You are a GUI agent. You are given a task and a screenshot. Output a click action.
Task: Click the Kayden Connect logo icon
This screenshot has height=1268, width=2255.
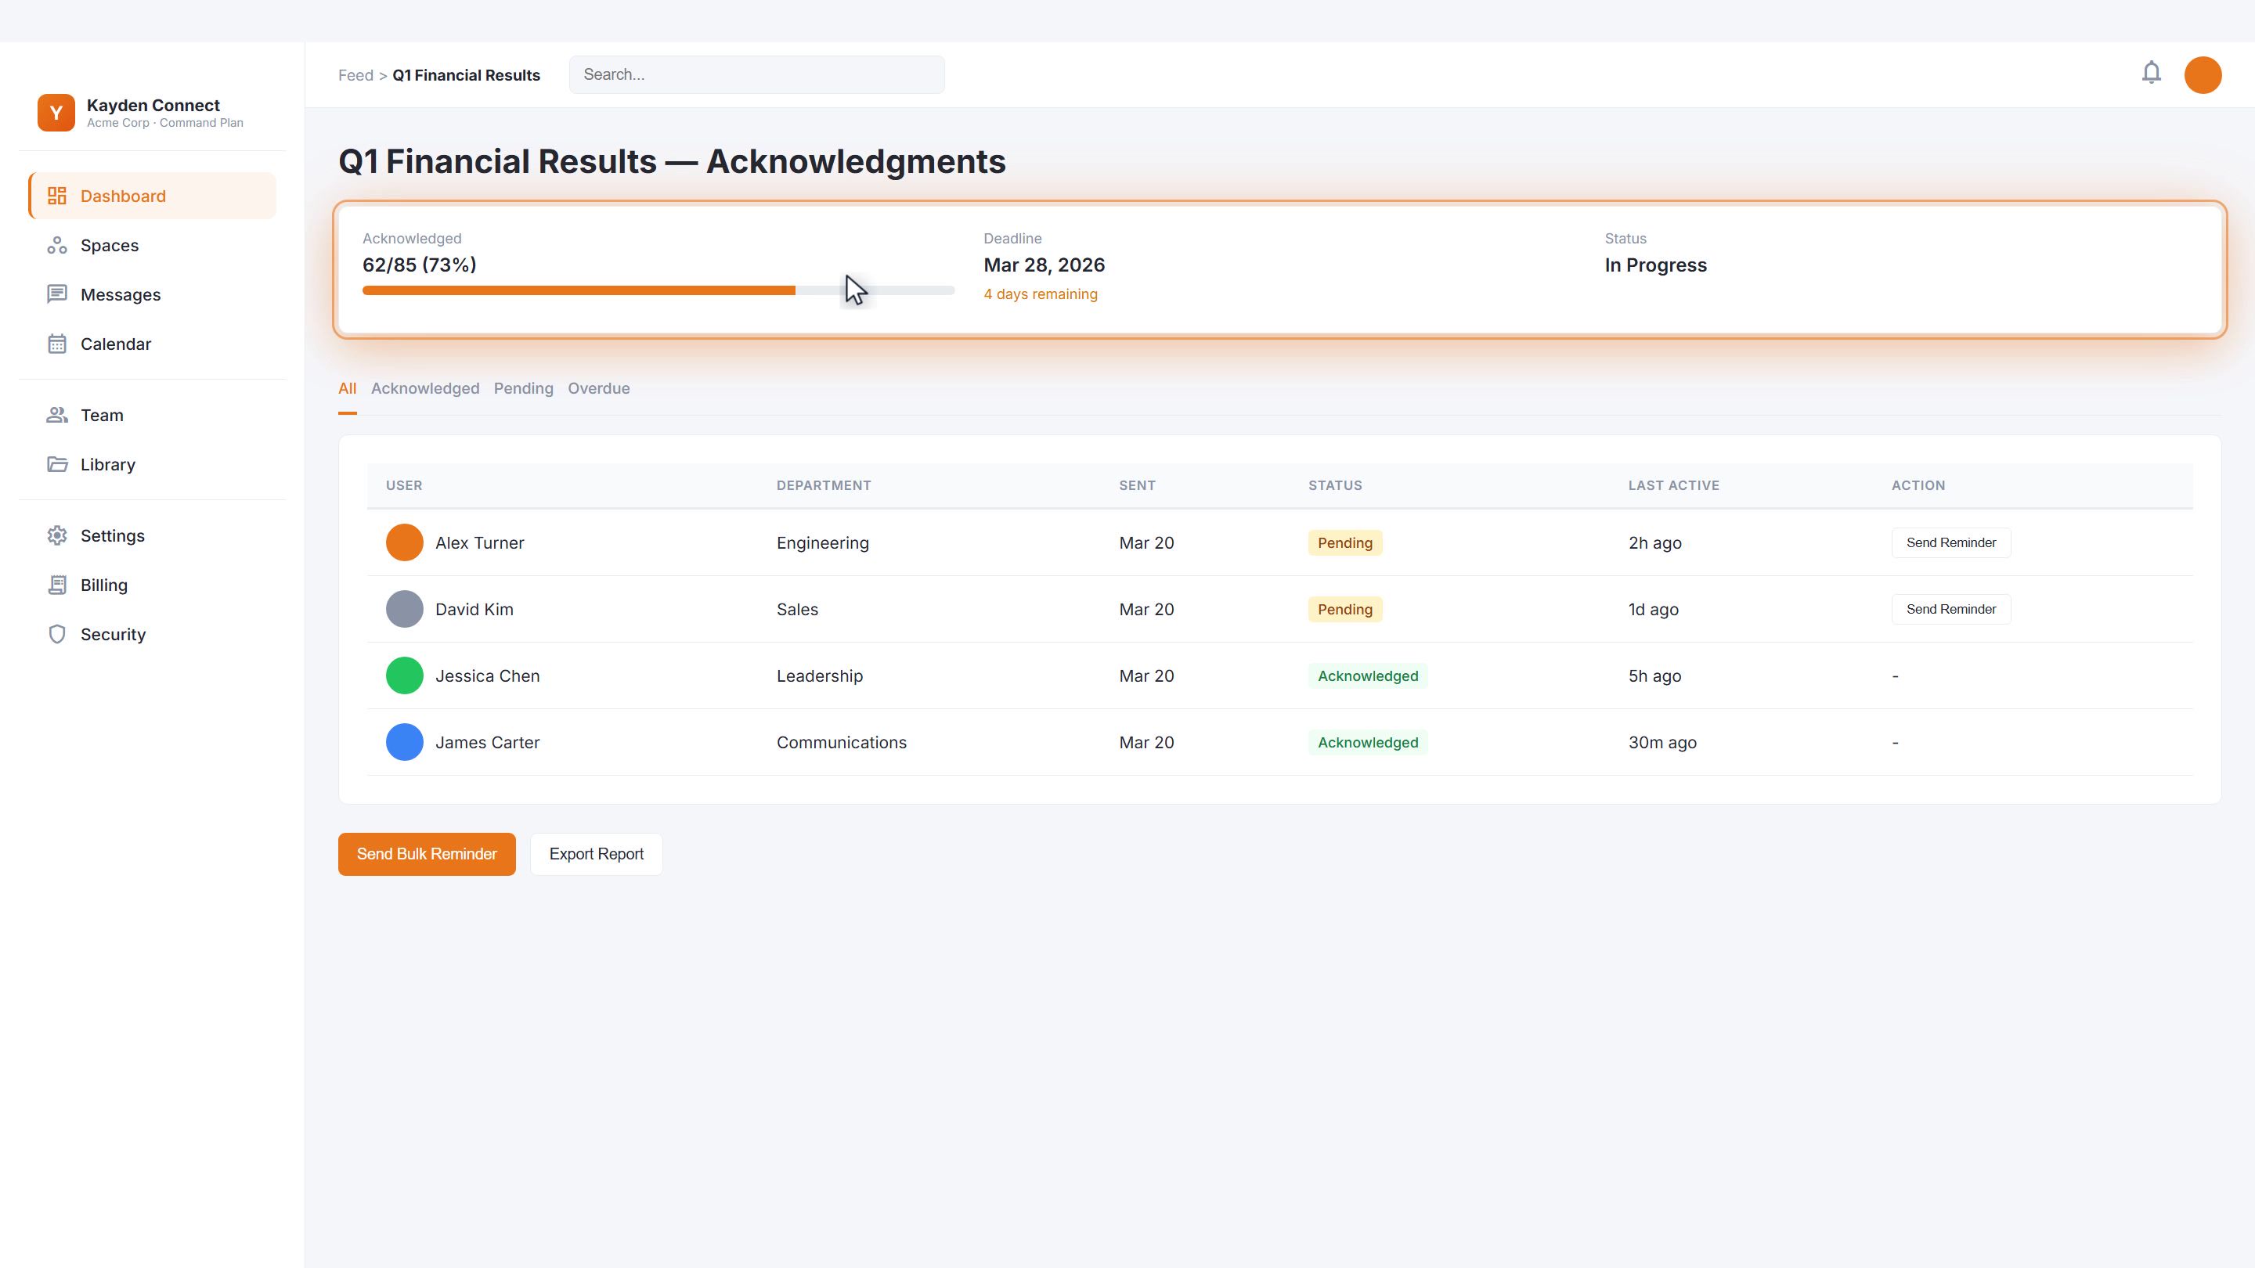pos(56,113)
